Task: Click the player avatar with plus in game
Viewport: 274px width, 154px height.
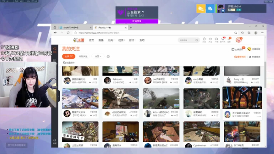Action: coord(221,8)
